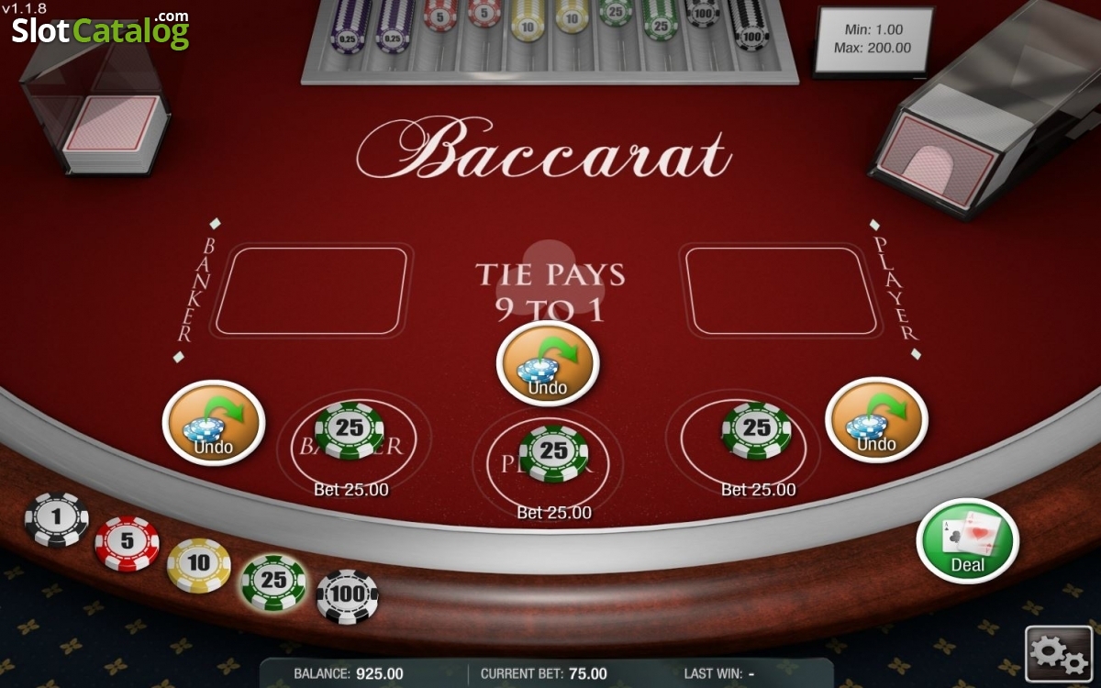The height and width of the screenshot is (688, 1101).
Task: Undo the Banker bet
Action: 214,423
